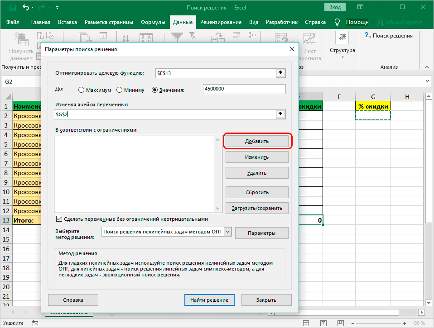Click the Добавить button to add a constraint
The height and width of the screenshot is (328, 434).
click(257, 141)
